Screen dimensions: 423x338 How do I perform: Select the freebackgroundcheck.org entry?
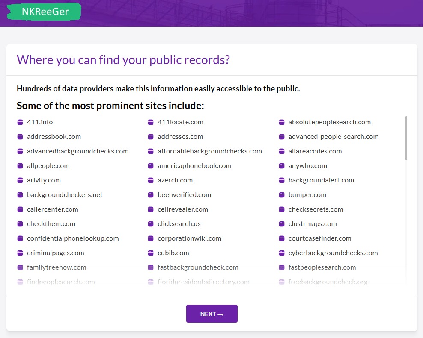click(323, 282)
